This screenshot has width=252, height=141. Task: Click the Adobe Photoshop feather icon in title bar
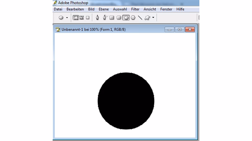[x=55, y=2]
